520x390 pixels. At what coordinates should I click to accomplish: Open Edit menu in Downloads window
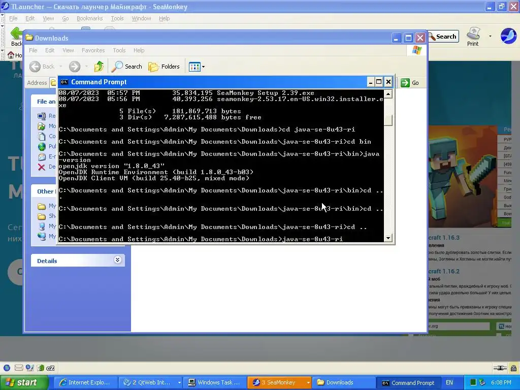click(50, 50)
